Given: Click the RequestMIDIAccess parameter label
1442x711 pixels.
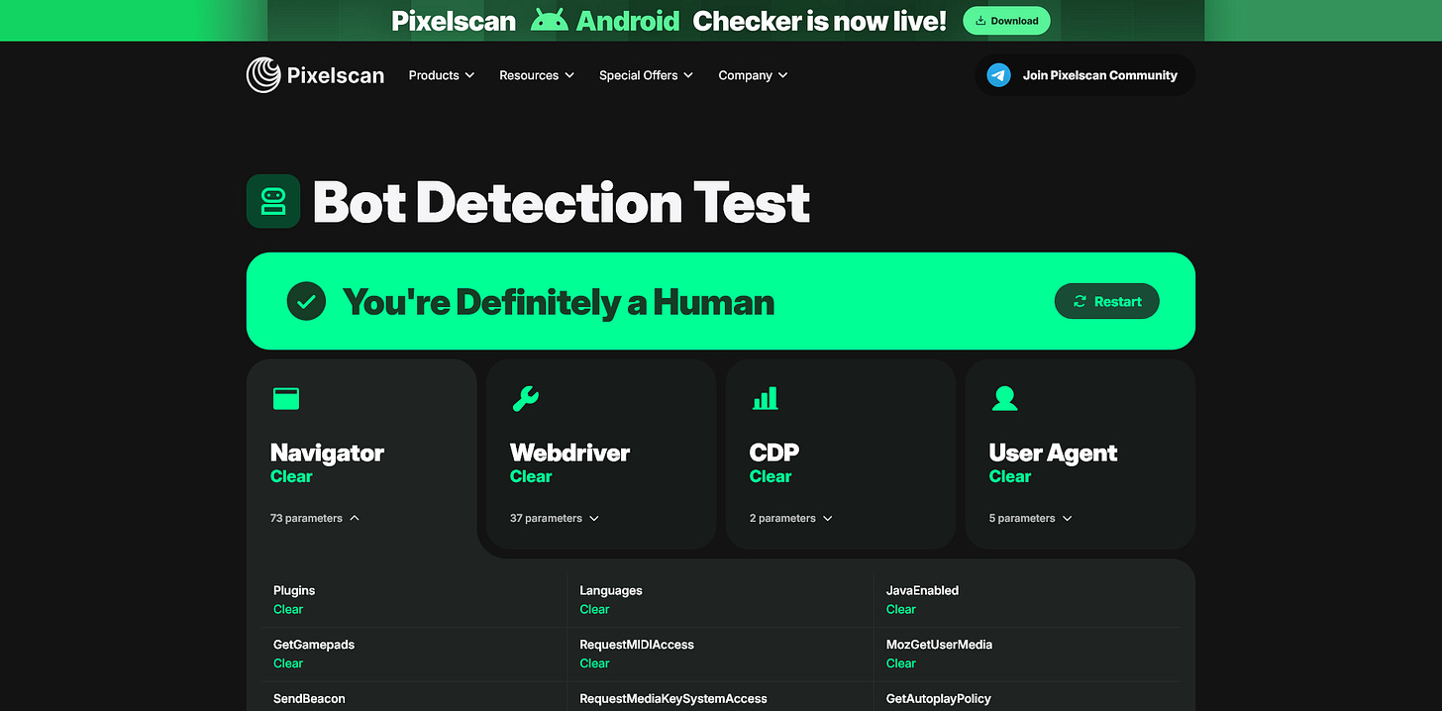Looking at the screenshot, I should 637,645.
